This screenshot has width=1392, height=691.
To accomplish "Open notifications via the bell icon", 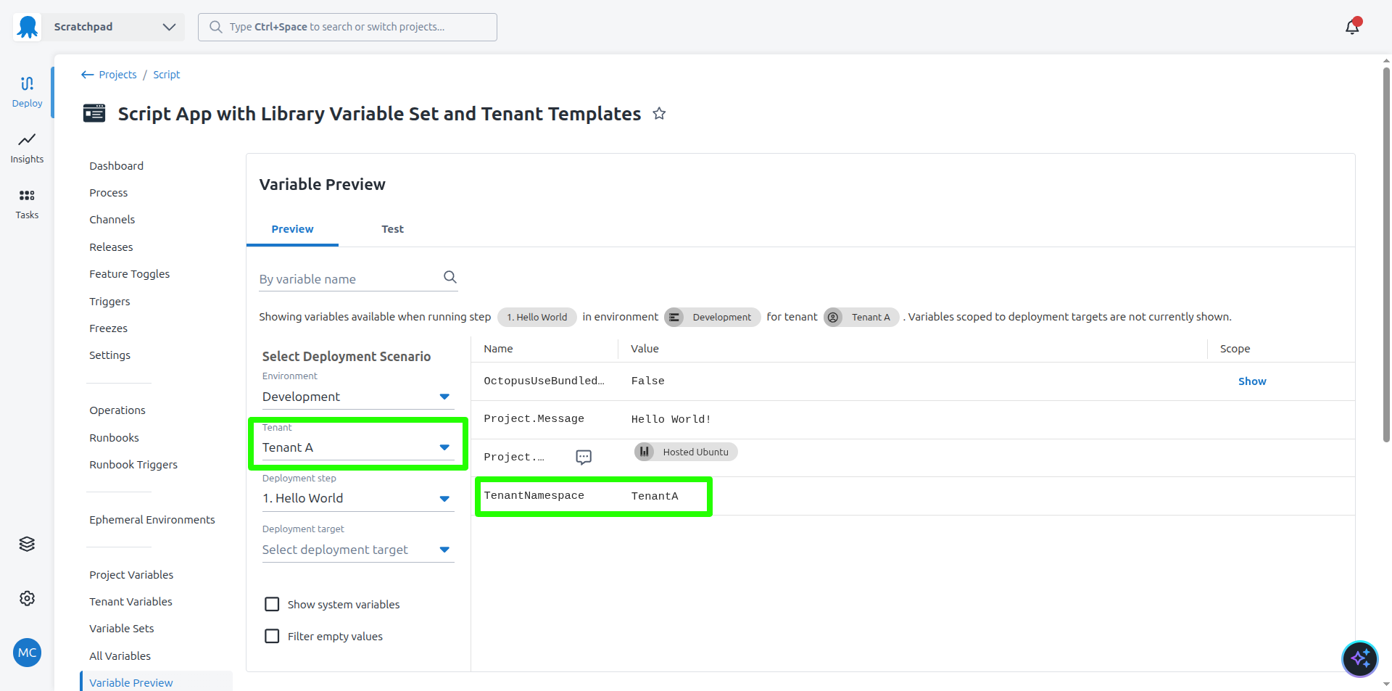I will click(1351, 26).
